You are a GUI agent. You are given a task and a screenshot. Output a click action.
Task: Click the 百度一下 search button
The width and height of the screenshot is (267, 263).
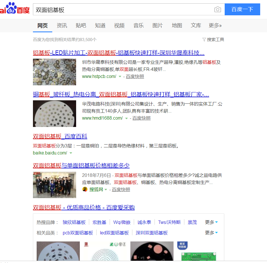coord(242,9)
